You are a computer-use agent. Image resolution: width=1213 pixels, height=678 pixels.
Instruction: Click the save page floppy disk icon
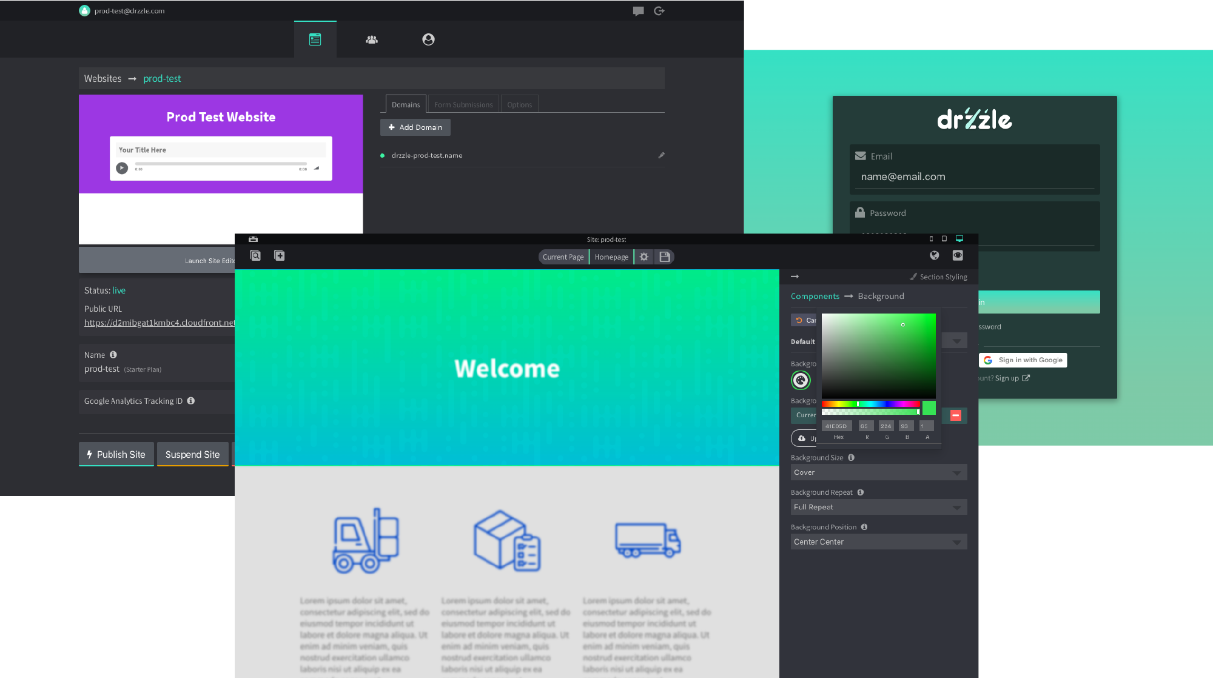[x=665, y=257]
